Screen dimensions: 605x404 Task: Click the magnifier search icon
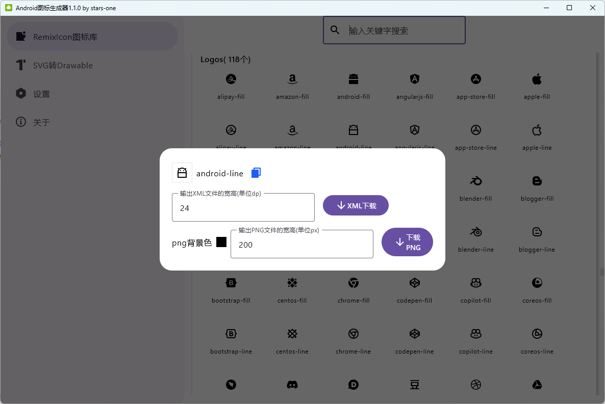point(335,30)
